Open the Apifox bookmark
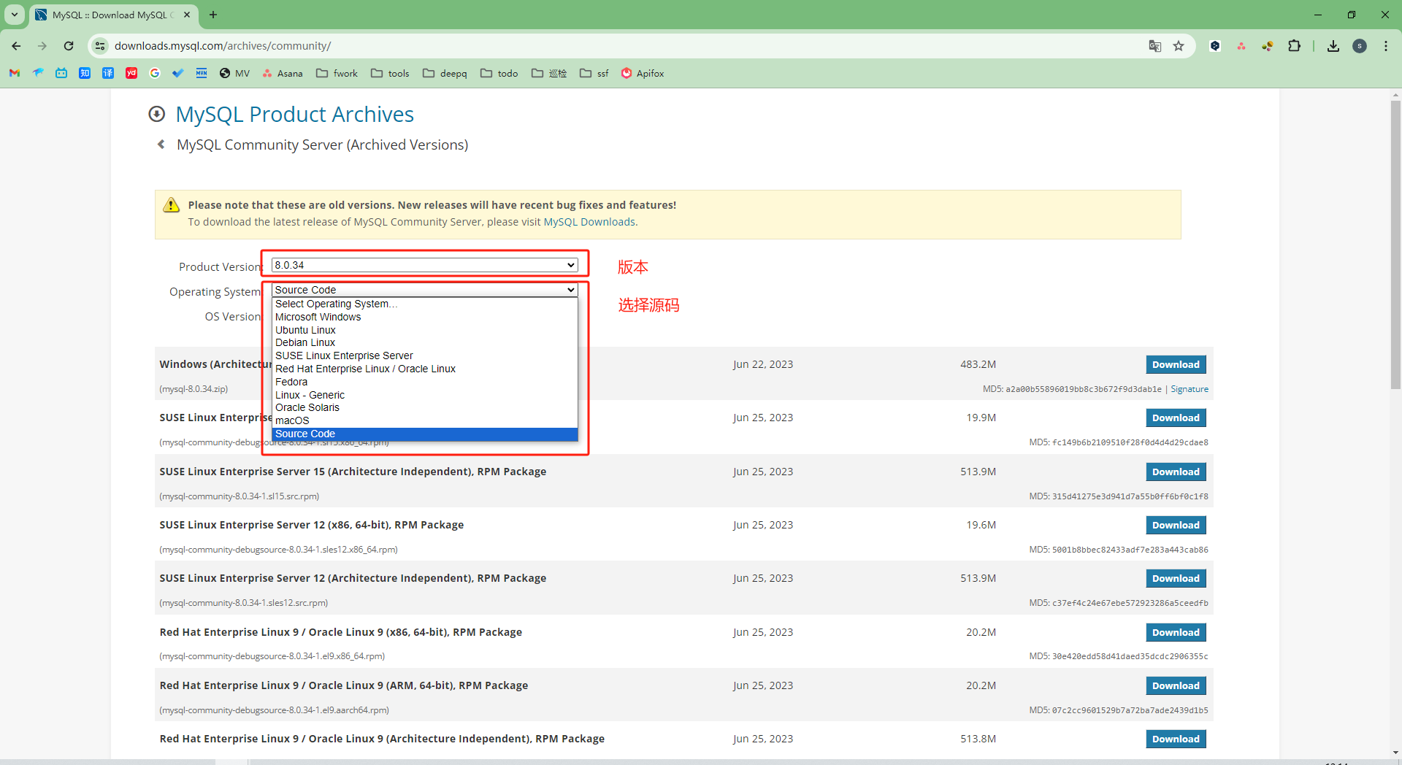1402x765 pixels. click(643, 73)
